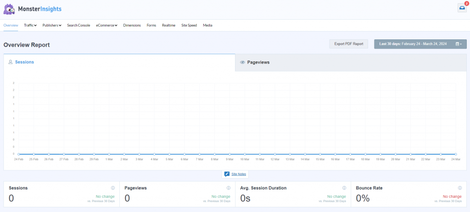Click the Avg. Session Duration info icon

pos(344,188)
